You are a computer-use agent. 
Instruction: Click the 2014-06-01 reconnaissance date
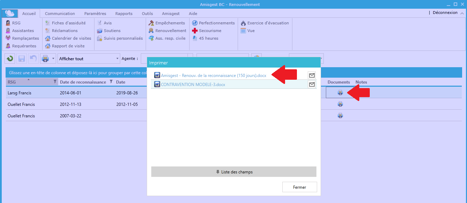tap(70, 93)
